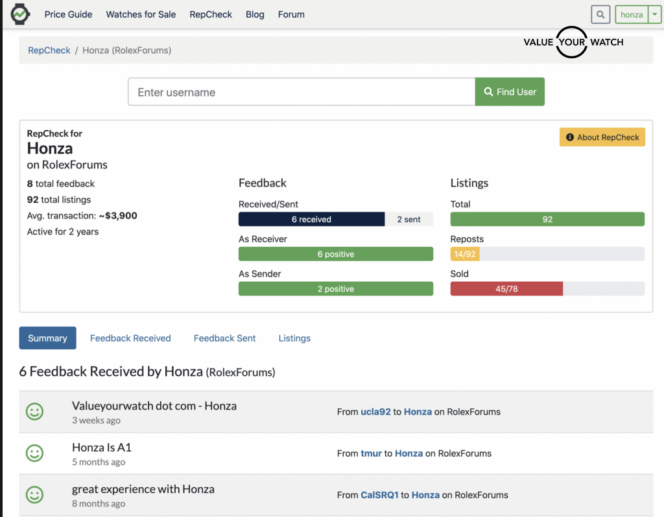Select the Summary tab

click(x=47, y=338)
